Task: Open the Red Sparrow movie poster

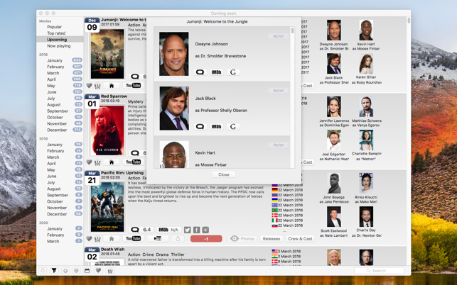Action: click(x=107, y=130)
